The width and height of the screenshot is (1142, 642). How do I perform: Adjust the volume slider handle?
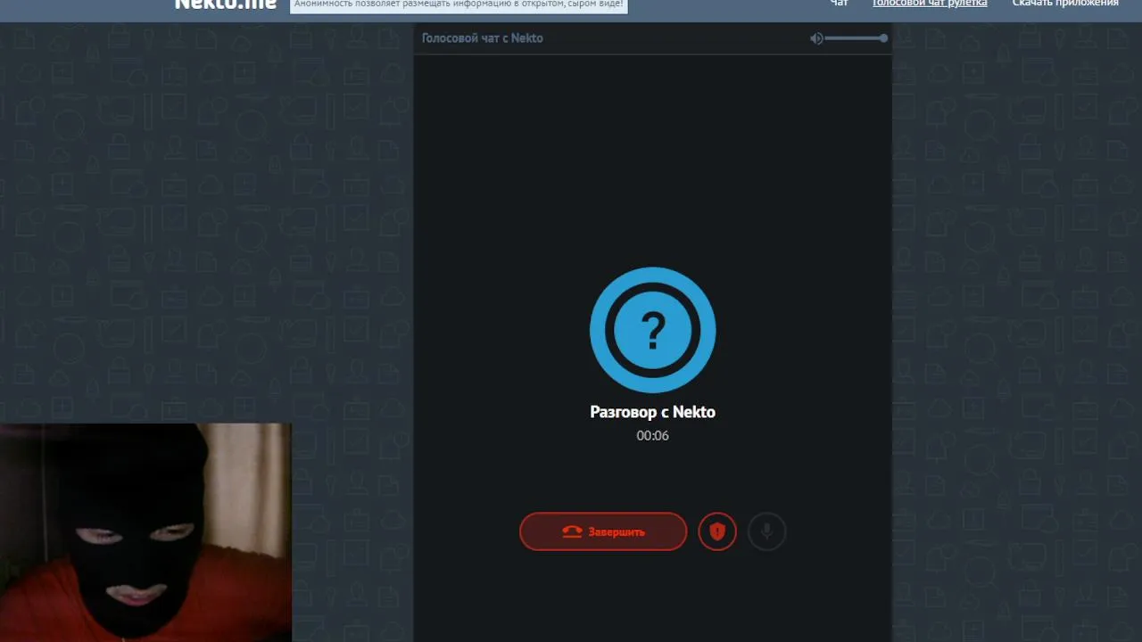pyautogui.click(x=883, y=38)
